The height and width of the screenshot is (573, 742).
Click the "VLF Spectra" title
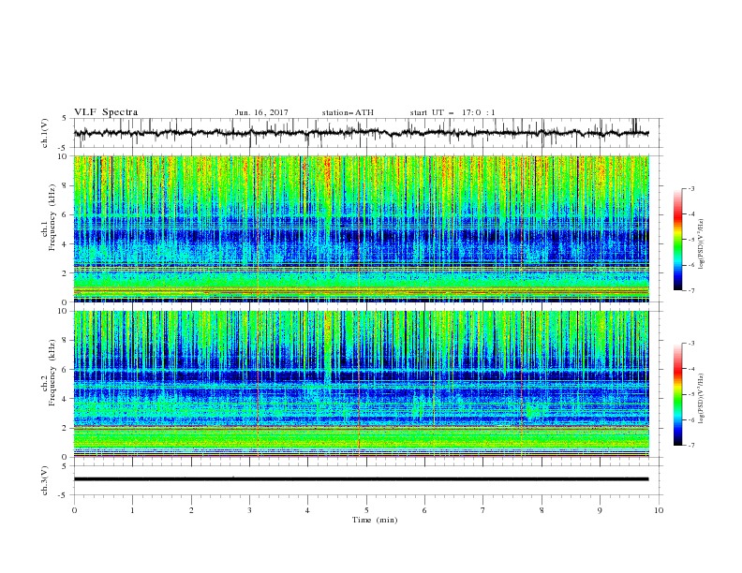tap(106, 112)
